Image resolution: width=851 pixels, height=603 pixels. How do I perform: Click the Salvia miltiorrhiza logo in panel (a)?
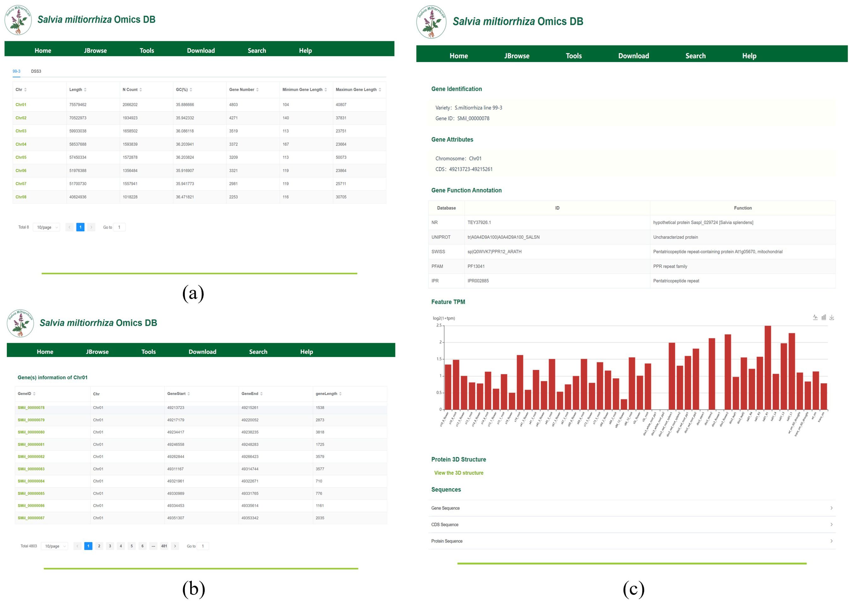[18, 20]
